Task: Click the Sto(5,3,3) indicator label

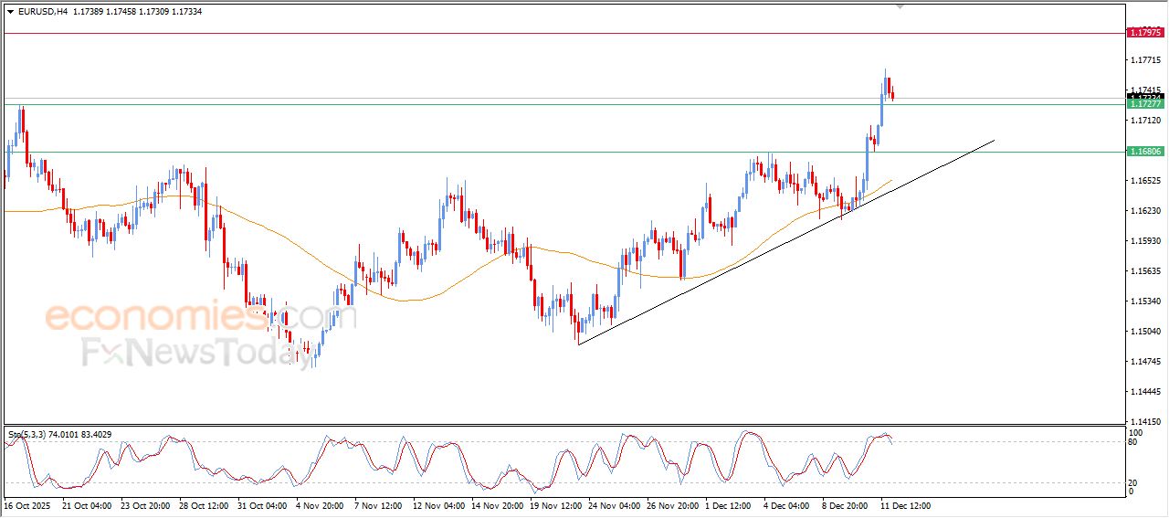Action: [31, 435]
